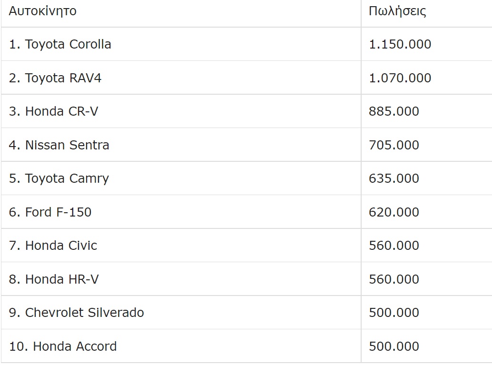Image resolution: width=492 pixels, height=365 pixels.
Task: Click the 1.150.000 sales value
Action: click(400, 44)
